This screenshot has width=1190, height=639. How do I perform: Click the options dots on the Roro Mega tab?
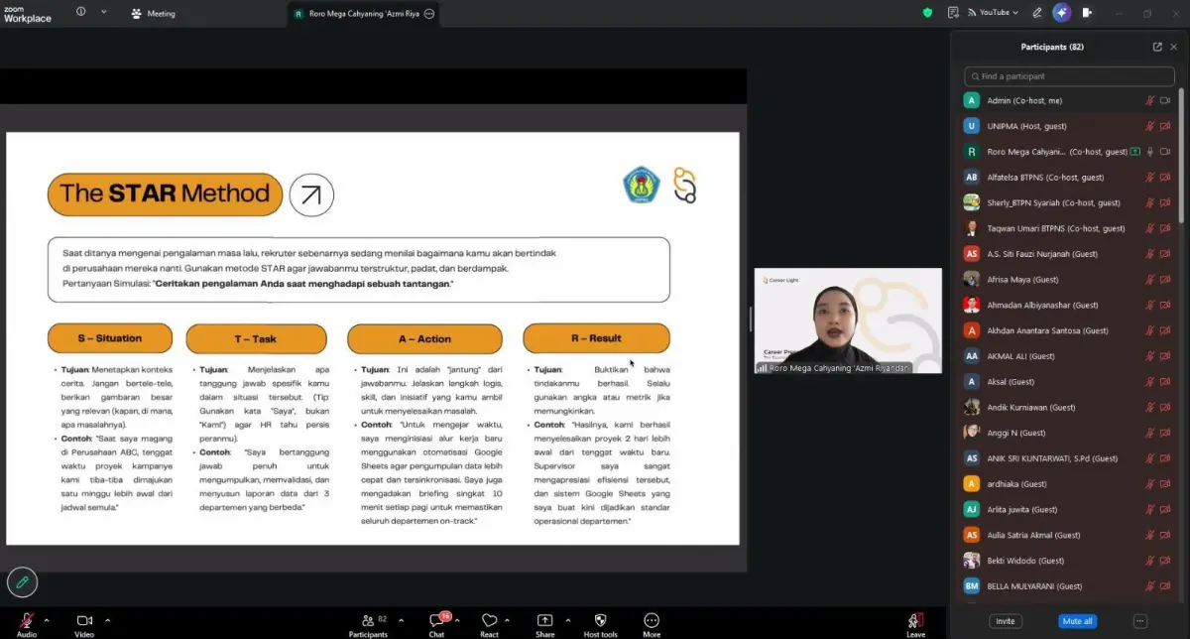(x=429, y=14)
